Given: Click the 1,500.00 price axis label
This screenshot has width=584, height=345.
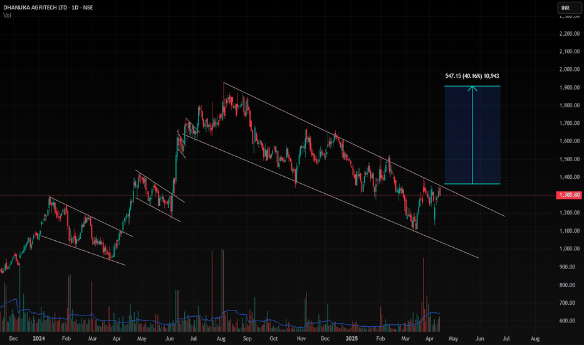Looking at the screenshot, I should click(x=570, y=159).
